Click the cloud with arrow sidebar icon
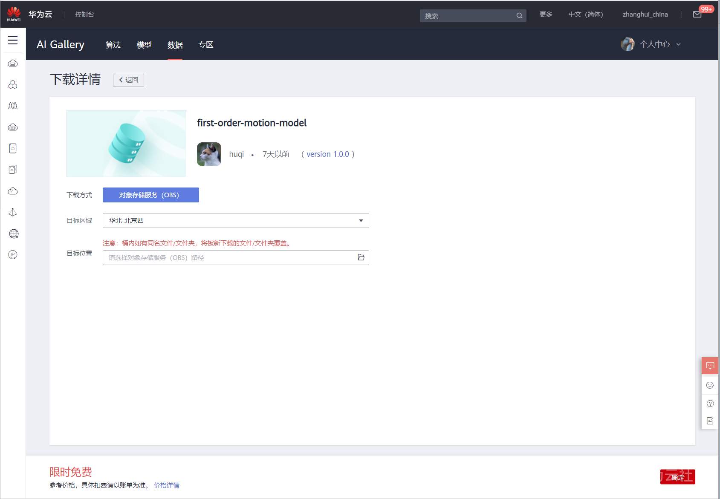The height and width of the screenshot is (499, 720). click(x=13, y=191)
